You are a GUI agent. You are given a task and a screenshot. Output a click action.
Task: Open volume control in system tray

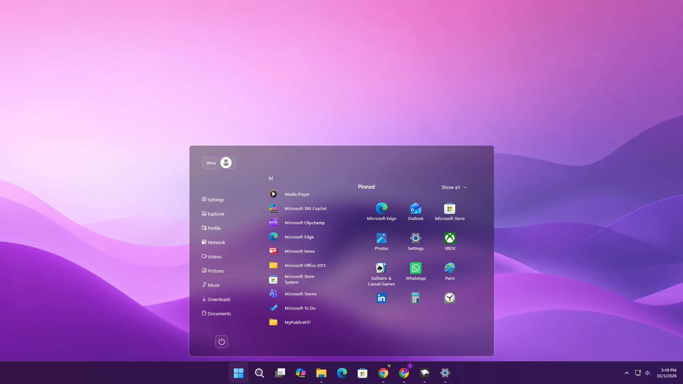[647, 373]
